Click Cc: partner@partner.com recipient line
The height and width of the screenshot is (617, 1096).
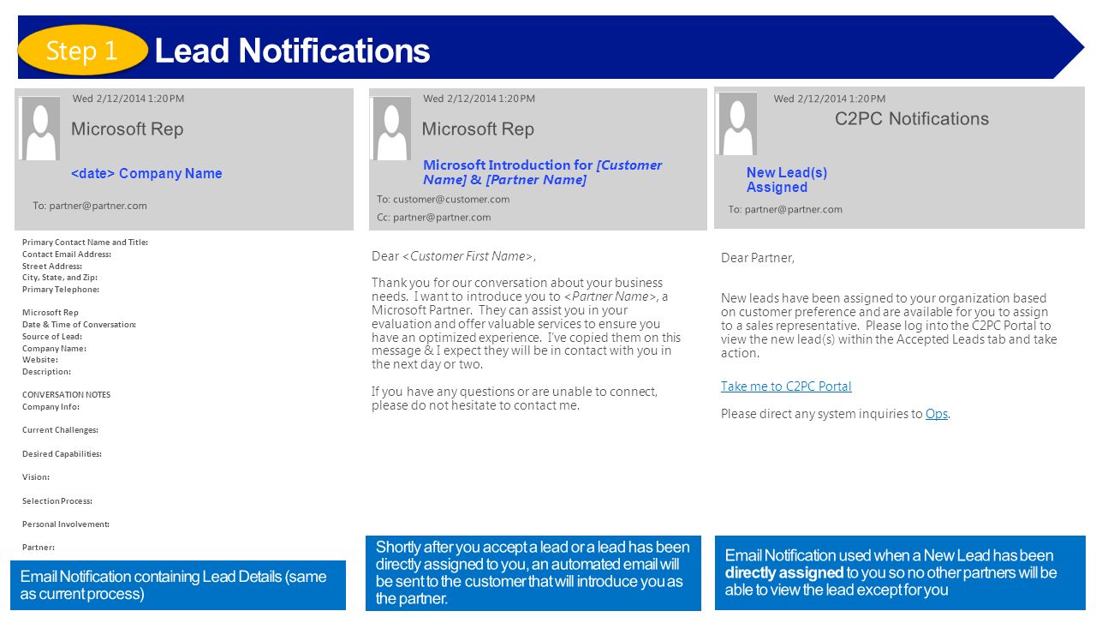434,217
